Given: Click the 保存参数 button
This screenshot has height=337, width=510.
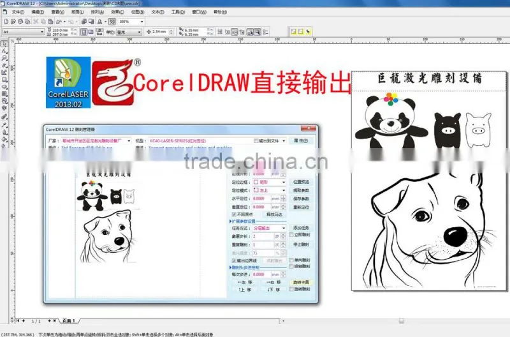Looking at the screenshot, I should point(301,198).
